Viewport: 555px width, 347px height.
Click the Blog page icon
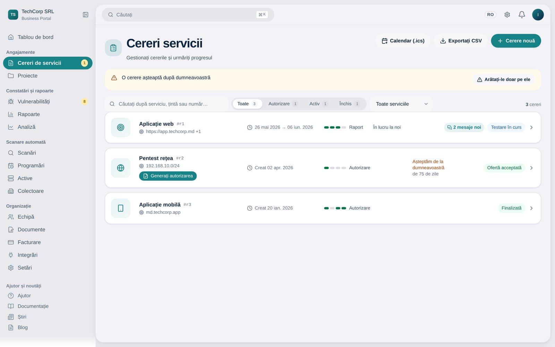coord(11,328)
